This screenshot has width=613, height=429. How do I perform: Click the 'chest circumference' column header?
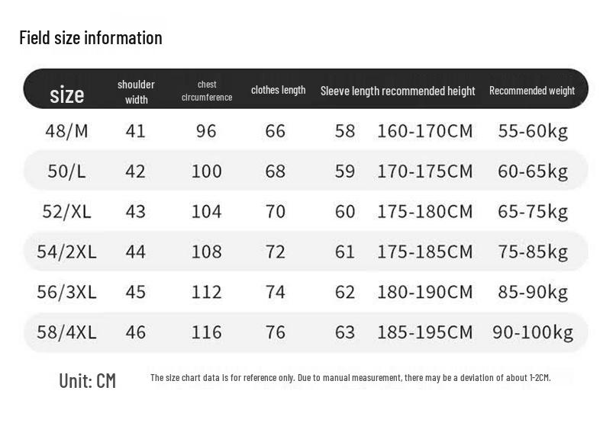[207, 91]
